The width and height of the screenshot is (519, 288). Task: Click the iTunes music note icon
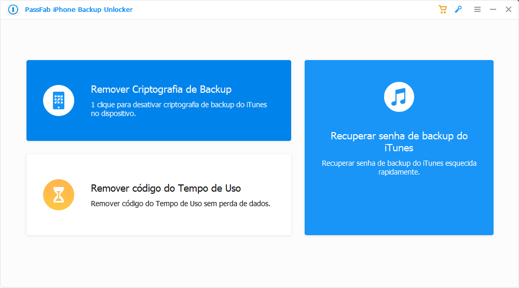pyautogui.click(x=399, y=97)
